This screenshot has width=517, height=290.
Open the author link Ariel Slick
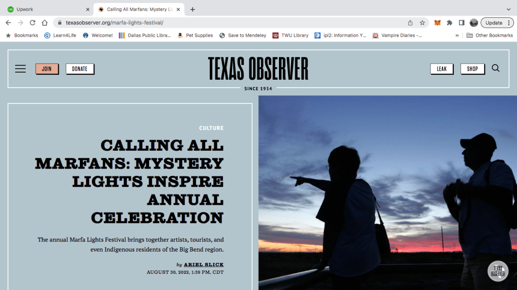(203, 265)
